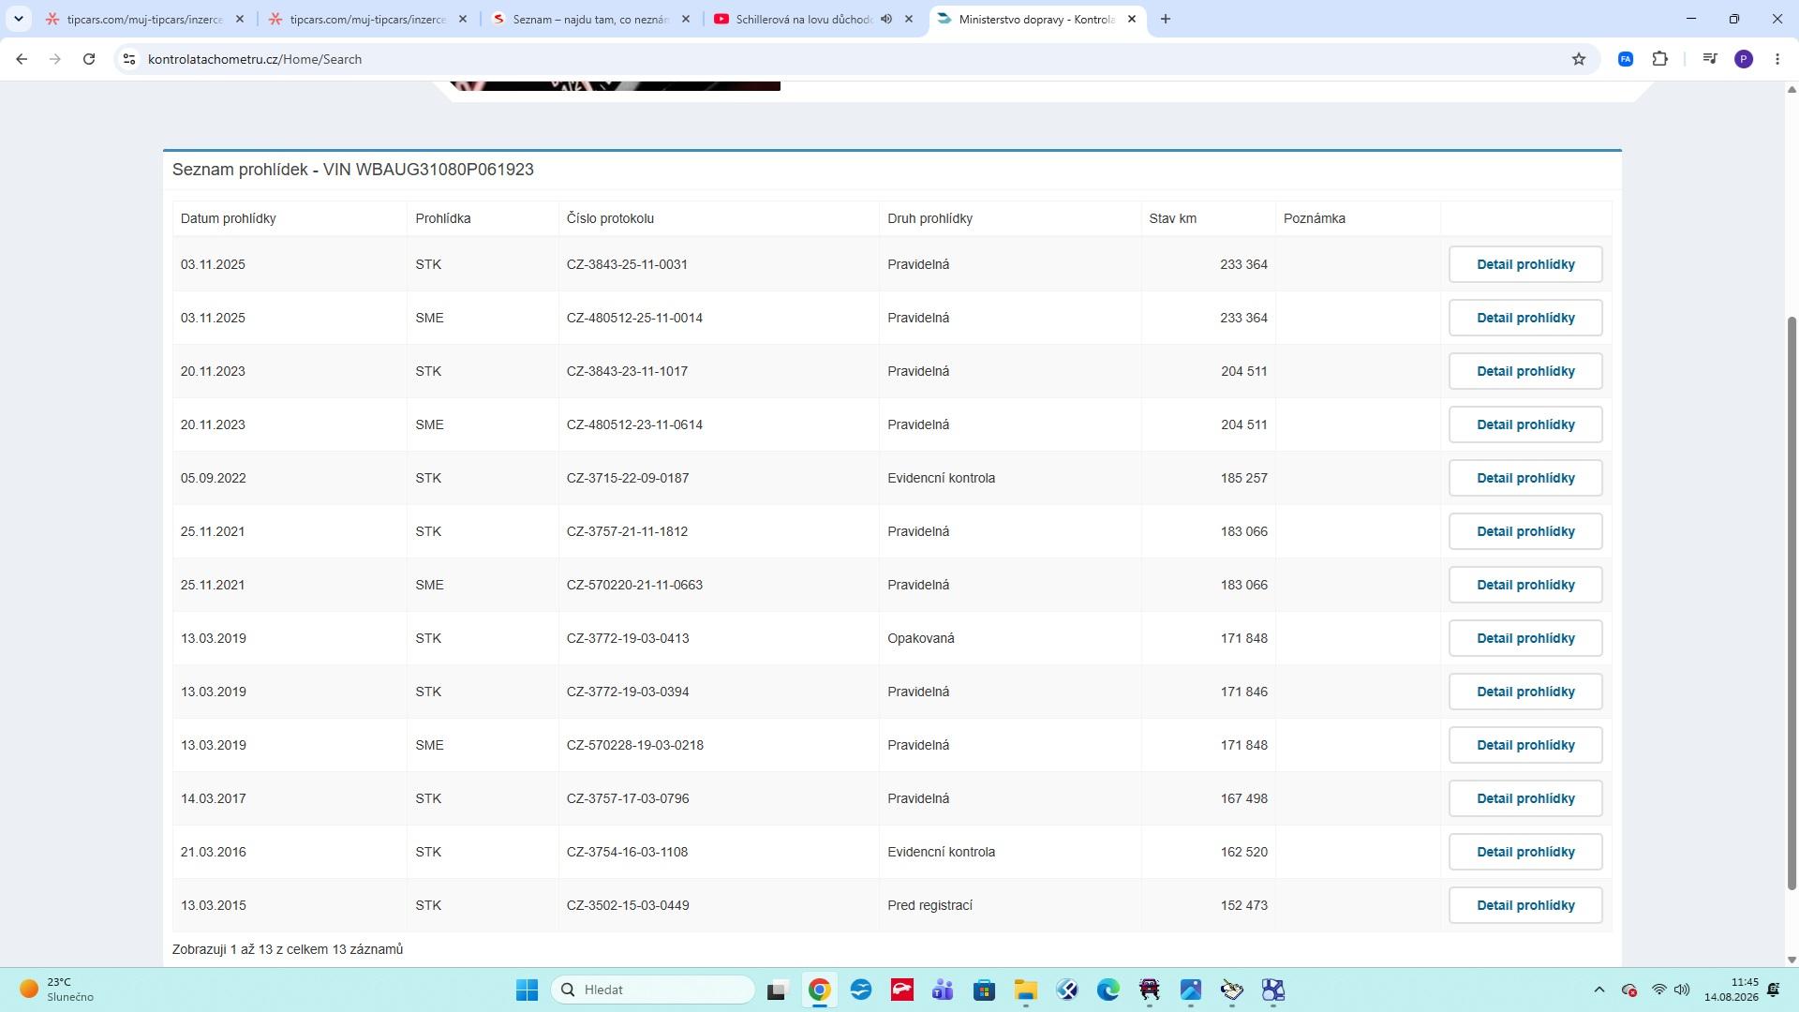Open Detail prohlídky for CZ-570220-21-11-0663
The image size is (1799, 1012).
(x=1525, y=585)
